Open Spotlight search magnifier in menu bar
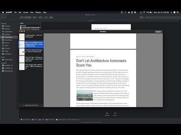Screen dimensions: 181x135 click(125, 12)
